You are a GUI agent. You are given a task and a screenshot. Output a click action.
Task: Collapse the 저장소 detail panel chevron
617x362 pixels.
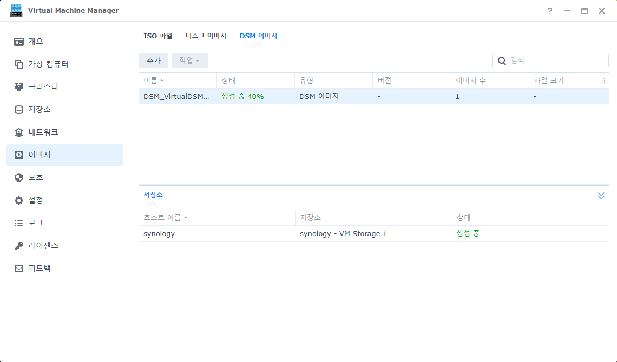click(x=601, y=196)
